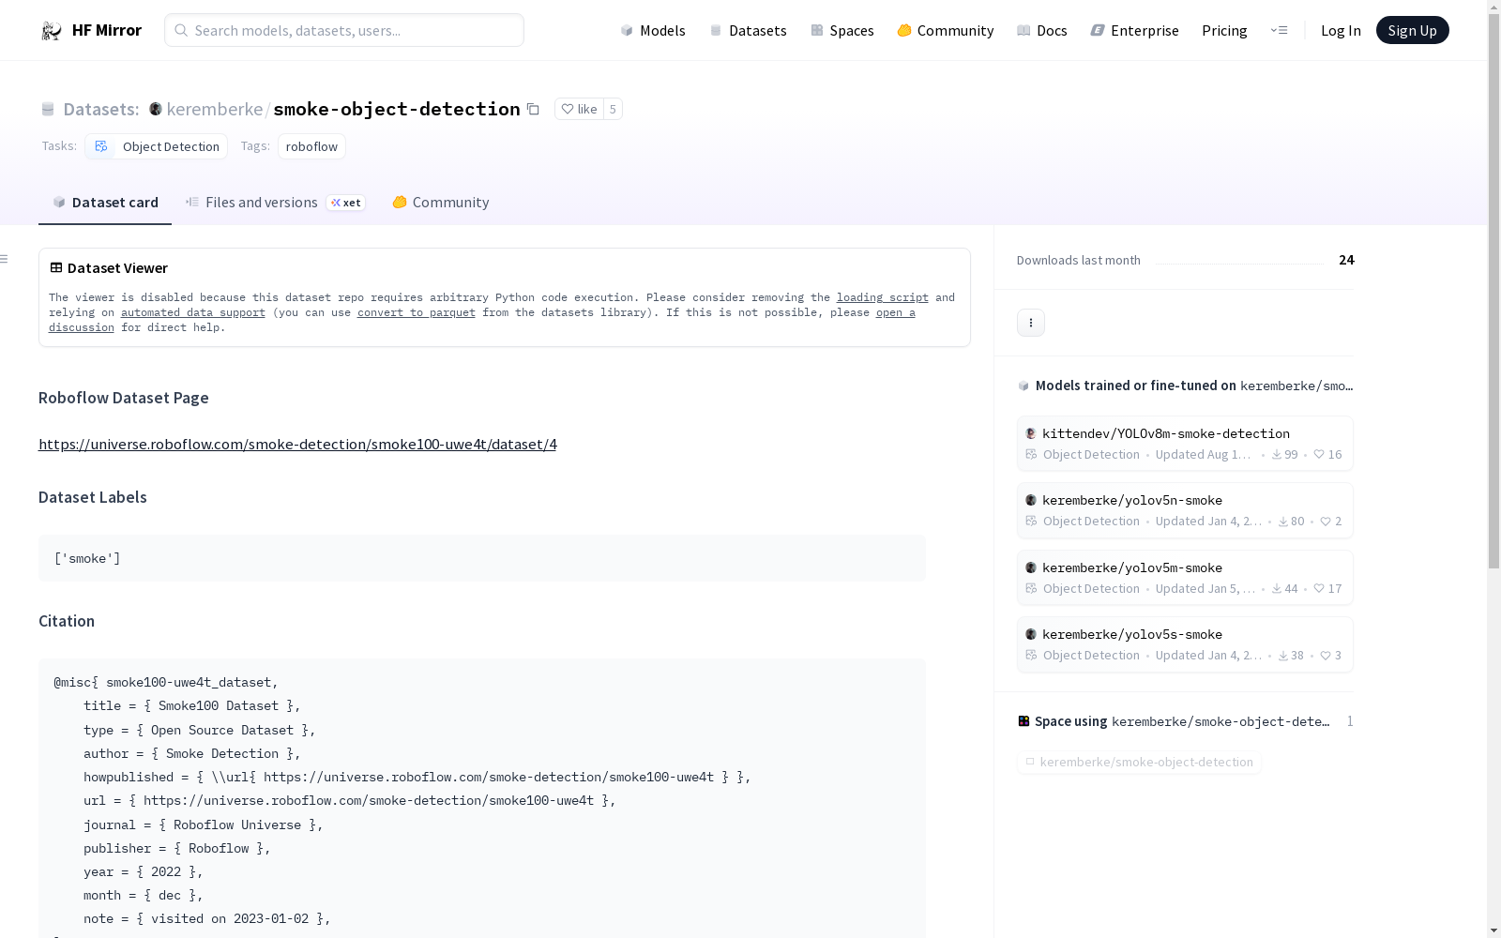
Task: Open the universe.roboflow.com dataset URL
Action: coord(297,444)
